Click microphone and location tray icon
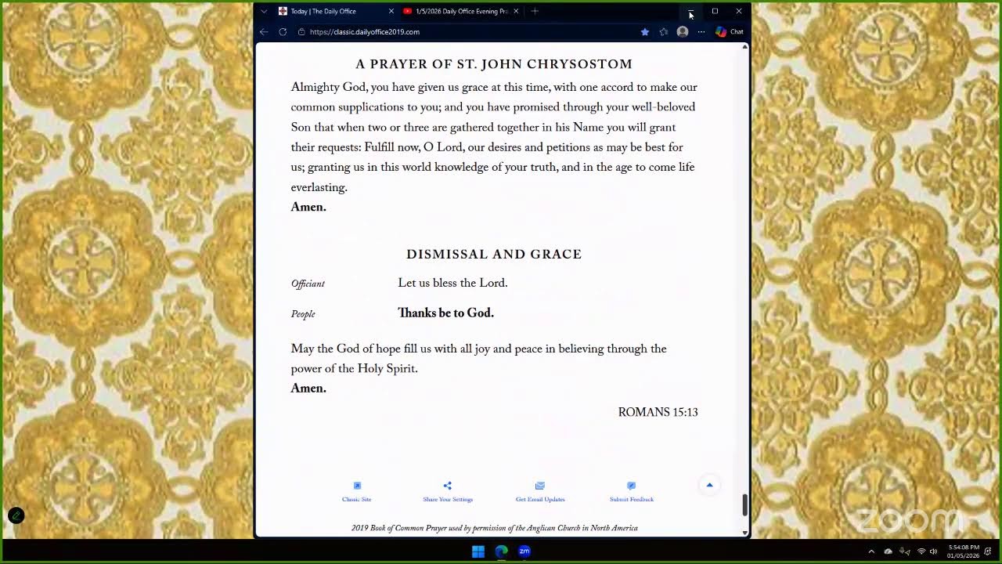 (x=904, y=551)
